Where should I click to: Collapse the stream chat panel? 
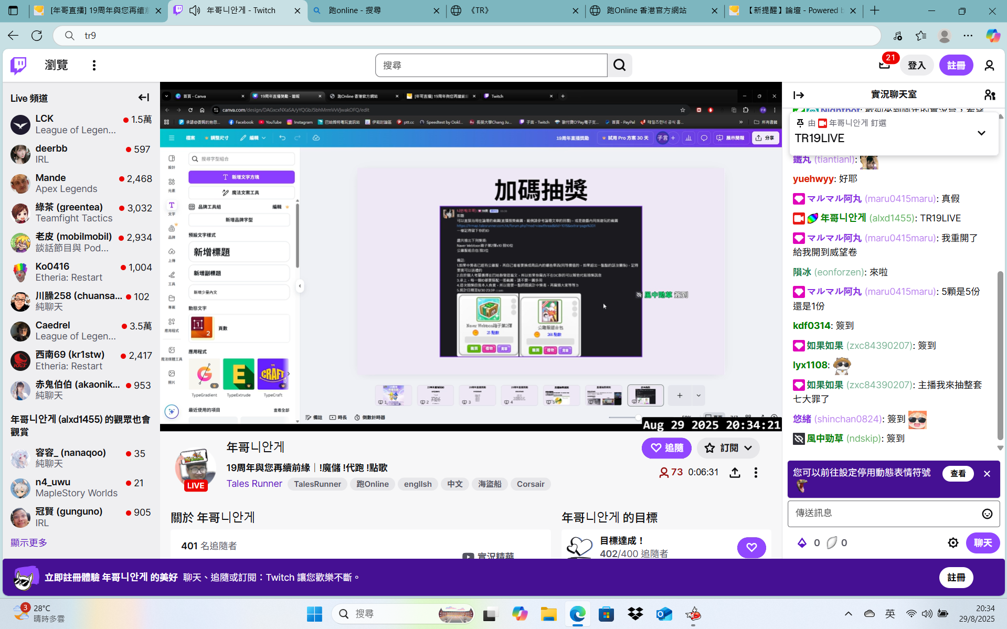pos(799,95)
